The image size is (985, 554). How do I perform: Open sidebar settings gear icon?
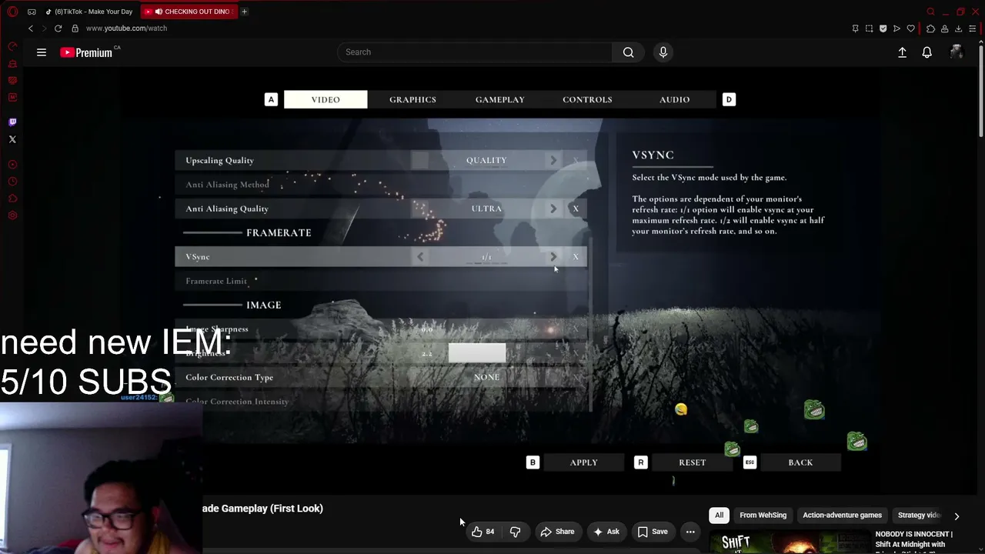pyautogui.click(x=12, y=215)
